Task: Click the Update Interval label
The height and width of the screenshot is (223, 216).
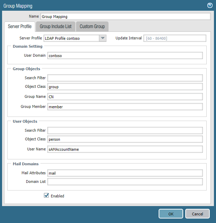Action: click(129, 38)
